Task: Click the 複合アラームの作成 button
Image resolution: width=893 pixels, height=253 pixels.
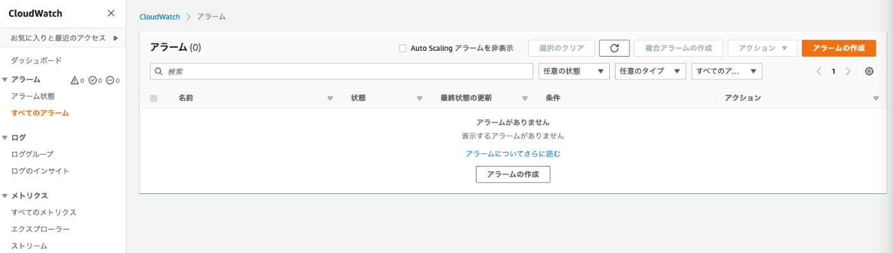Action: 679,48
